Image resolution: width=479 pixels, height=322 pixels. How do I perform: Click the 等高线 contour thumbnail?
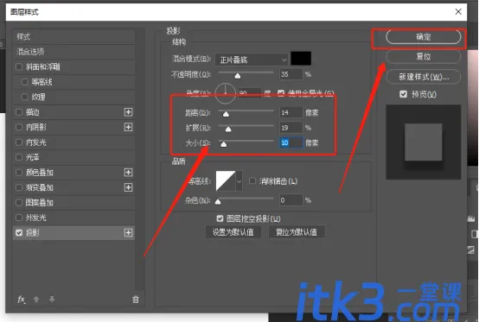click(226, 181)
